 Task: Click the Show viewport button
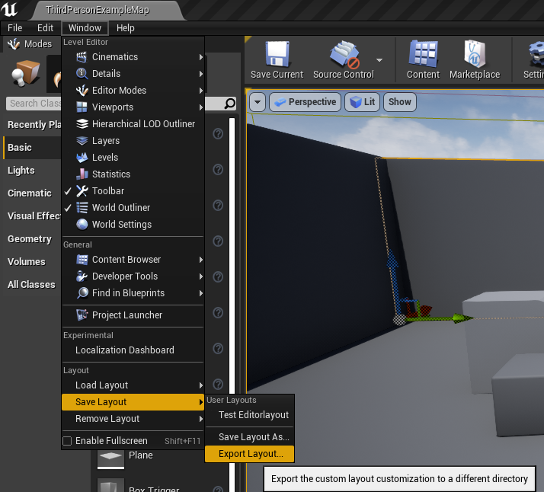400,102
